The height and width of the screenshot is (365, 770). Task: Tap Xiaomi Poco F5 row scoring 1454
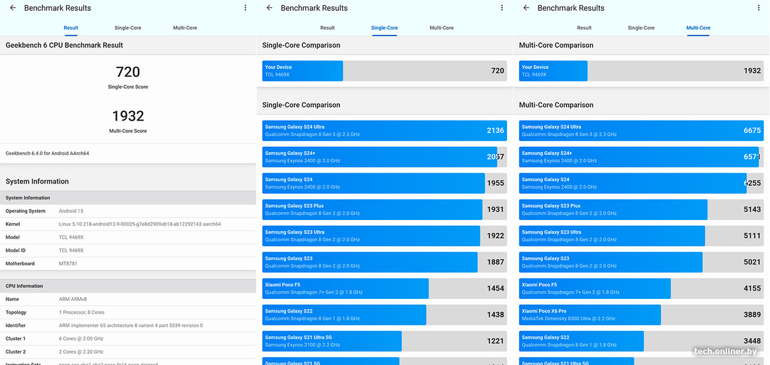384,288
